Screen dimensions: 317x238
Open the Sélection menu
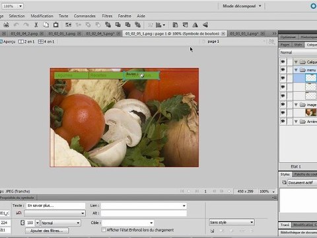click(x=17, y=16)
